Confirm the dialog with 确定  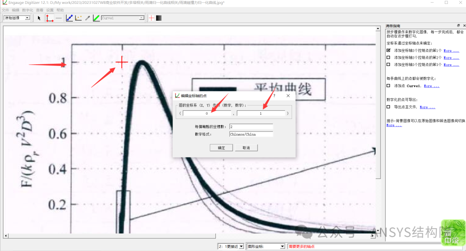pyautogui.click(x=221, y=147)
